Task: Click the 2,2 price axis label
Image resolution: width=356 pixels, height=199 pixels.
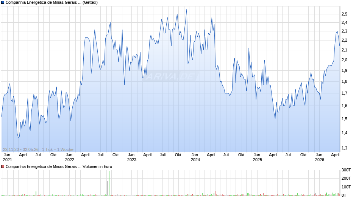Action: pos(344,40)
